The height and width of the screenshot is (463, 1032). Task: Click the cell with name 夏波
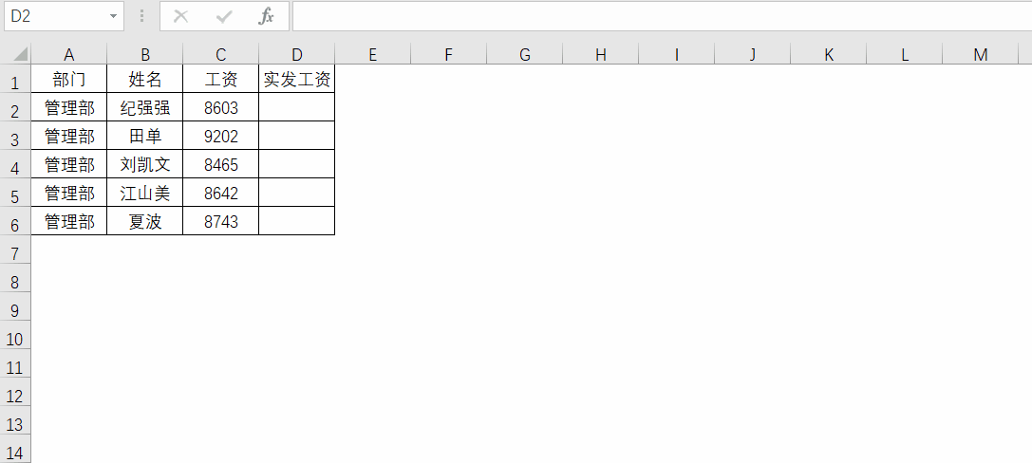click(145, 222)
